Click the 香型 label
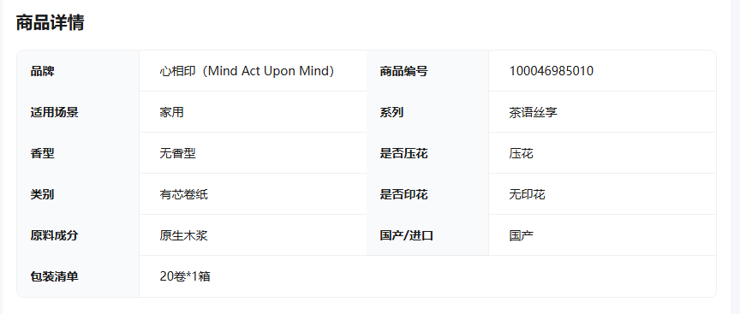This screenshot has height=314, width=740. tap(43, 153)
